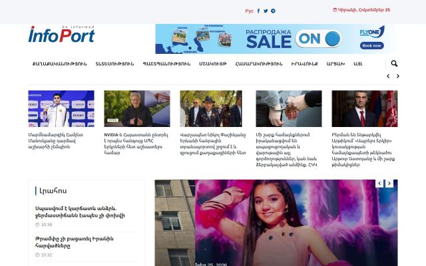This screenshot has width=426, height=266.
Task: Read the NVIDIA-ն Հայաստանն ընտրել headline
Action: [136, 144]
